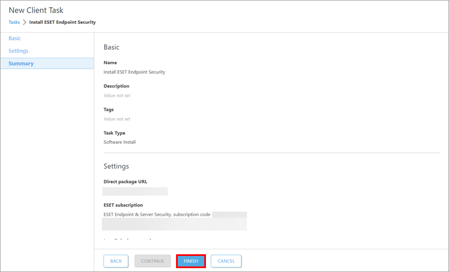Cancel the new client task
The width and height of the screenshot is (449, 272).
226,261
